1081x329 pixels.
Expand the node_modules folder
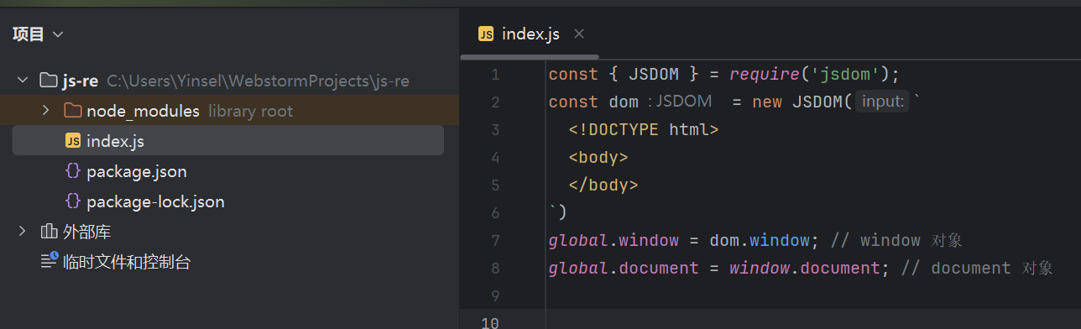pos(46,111)
